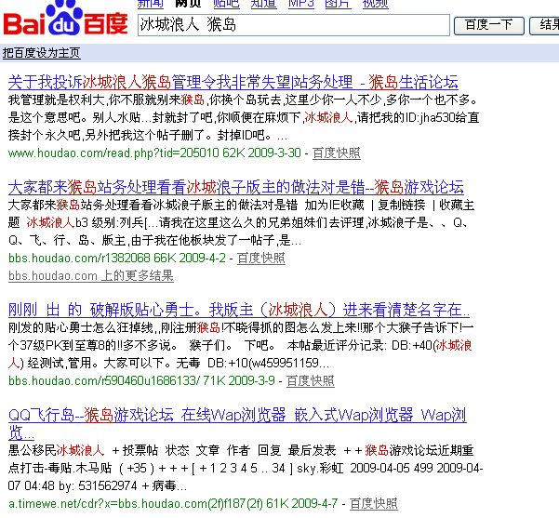Focus the search box containing 冰城浪人 猴岛
Viewport: 559px width, 518px height.
(x=294, y=25)
